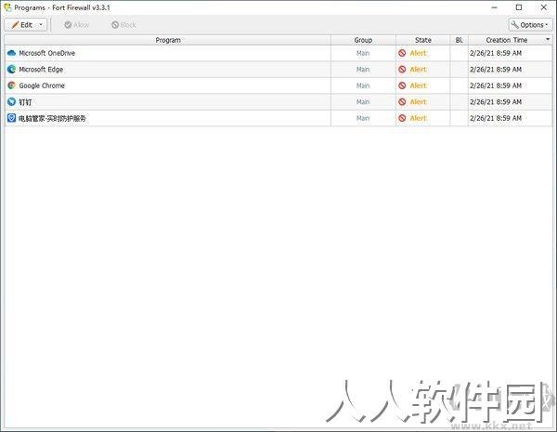This screenshot has width=557, height=432.
Task: Select the Microsoft Edge program name
Action: tap(41, 70)
